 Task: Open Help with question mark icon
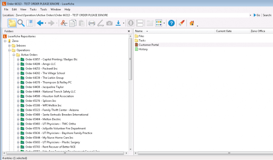[171, 23]
